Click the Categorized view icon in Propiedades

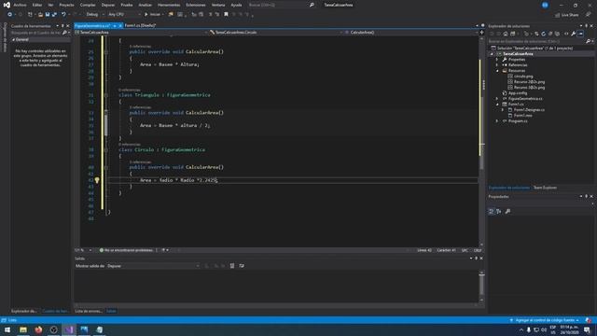[492, 212]
